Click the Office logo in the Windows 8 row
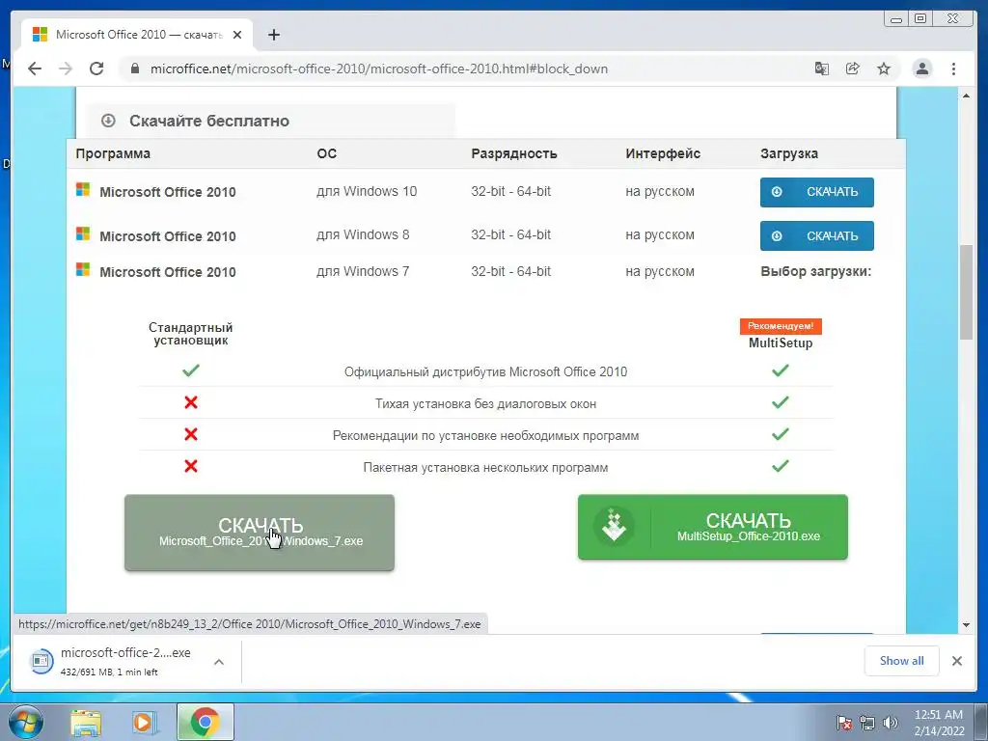This screenshot has width=988, height=741. (83, 233)
